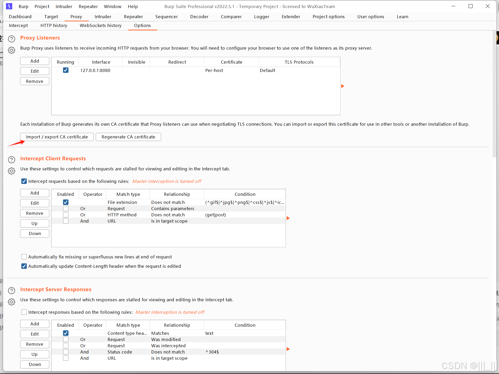Open the Repeater menu in menu bar
The height and width of the screenshot is (374, 499).
88,6
